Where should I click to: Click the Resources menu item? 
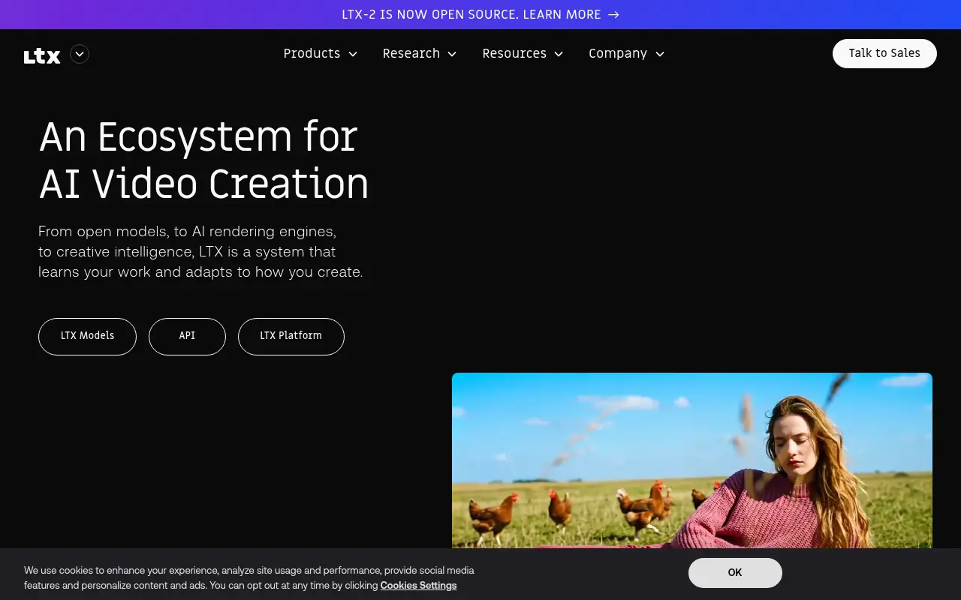coord(514,53)
